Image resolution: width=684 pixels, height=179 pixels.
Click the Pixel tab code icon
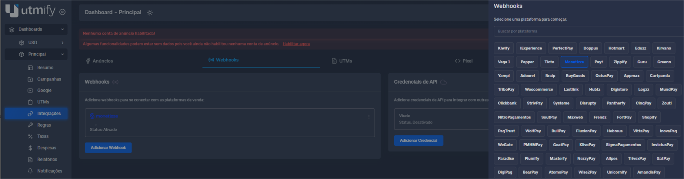click(458, 61)
